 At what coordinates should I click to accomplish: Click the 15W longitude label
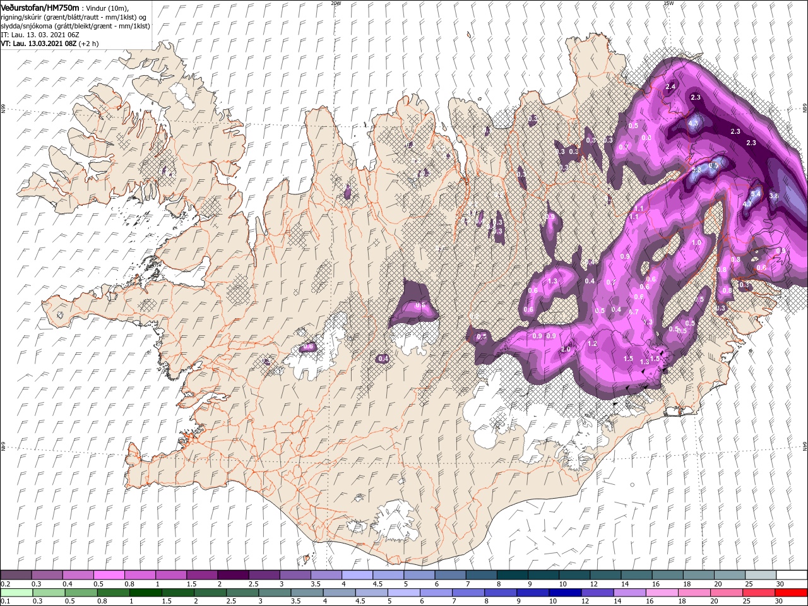(668, 3)
